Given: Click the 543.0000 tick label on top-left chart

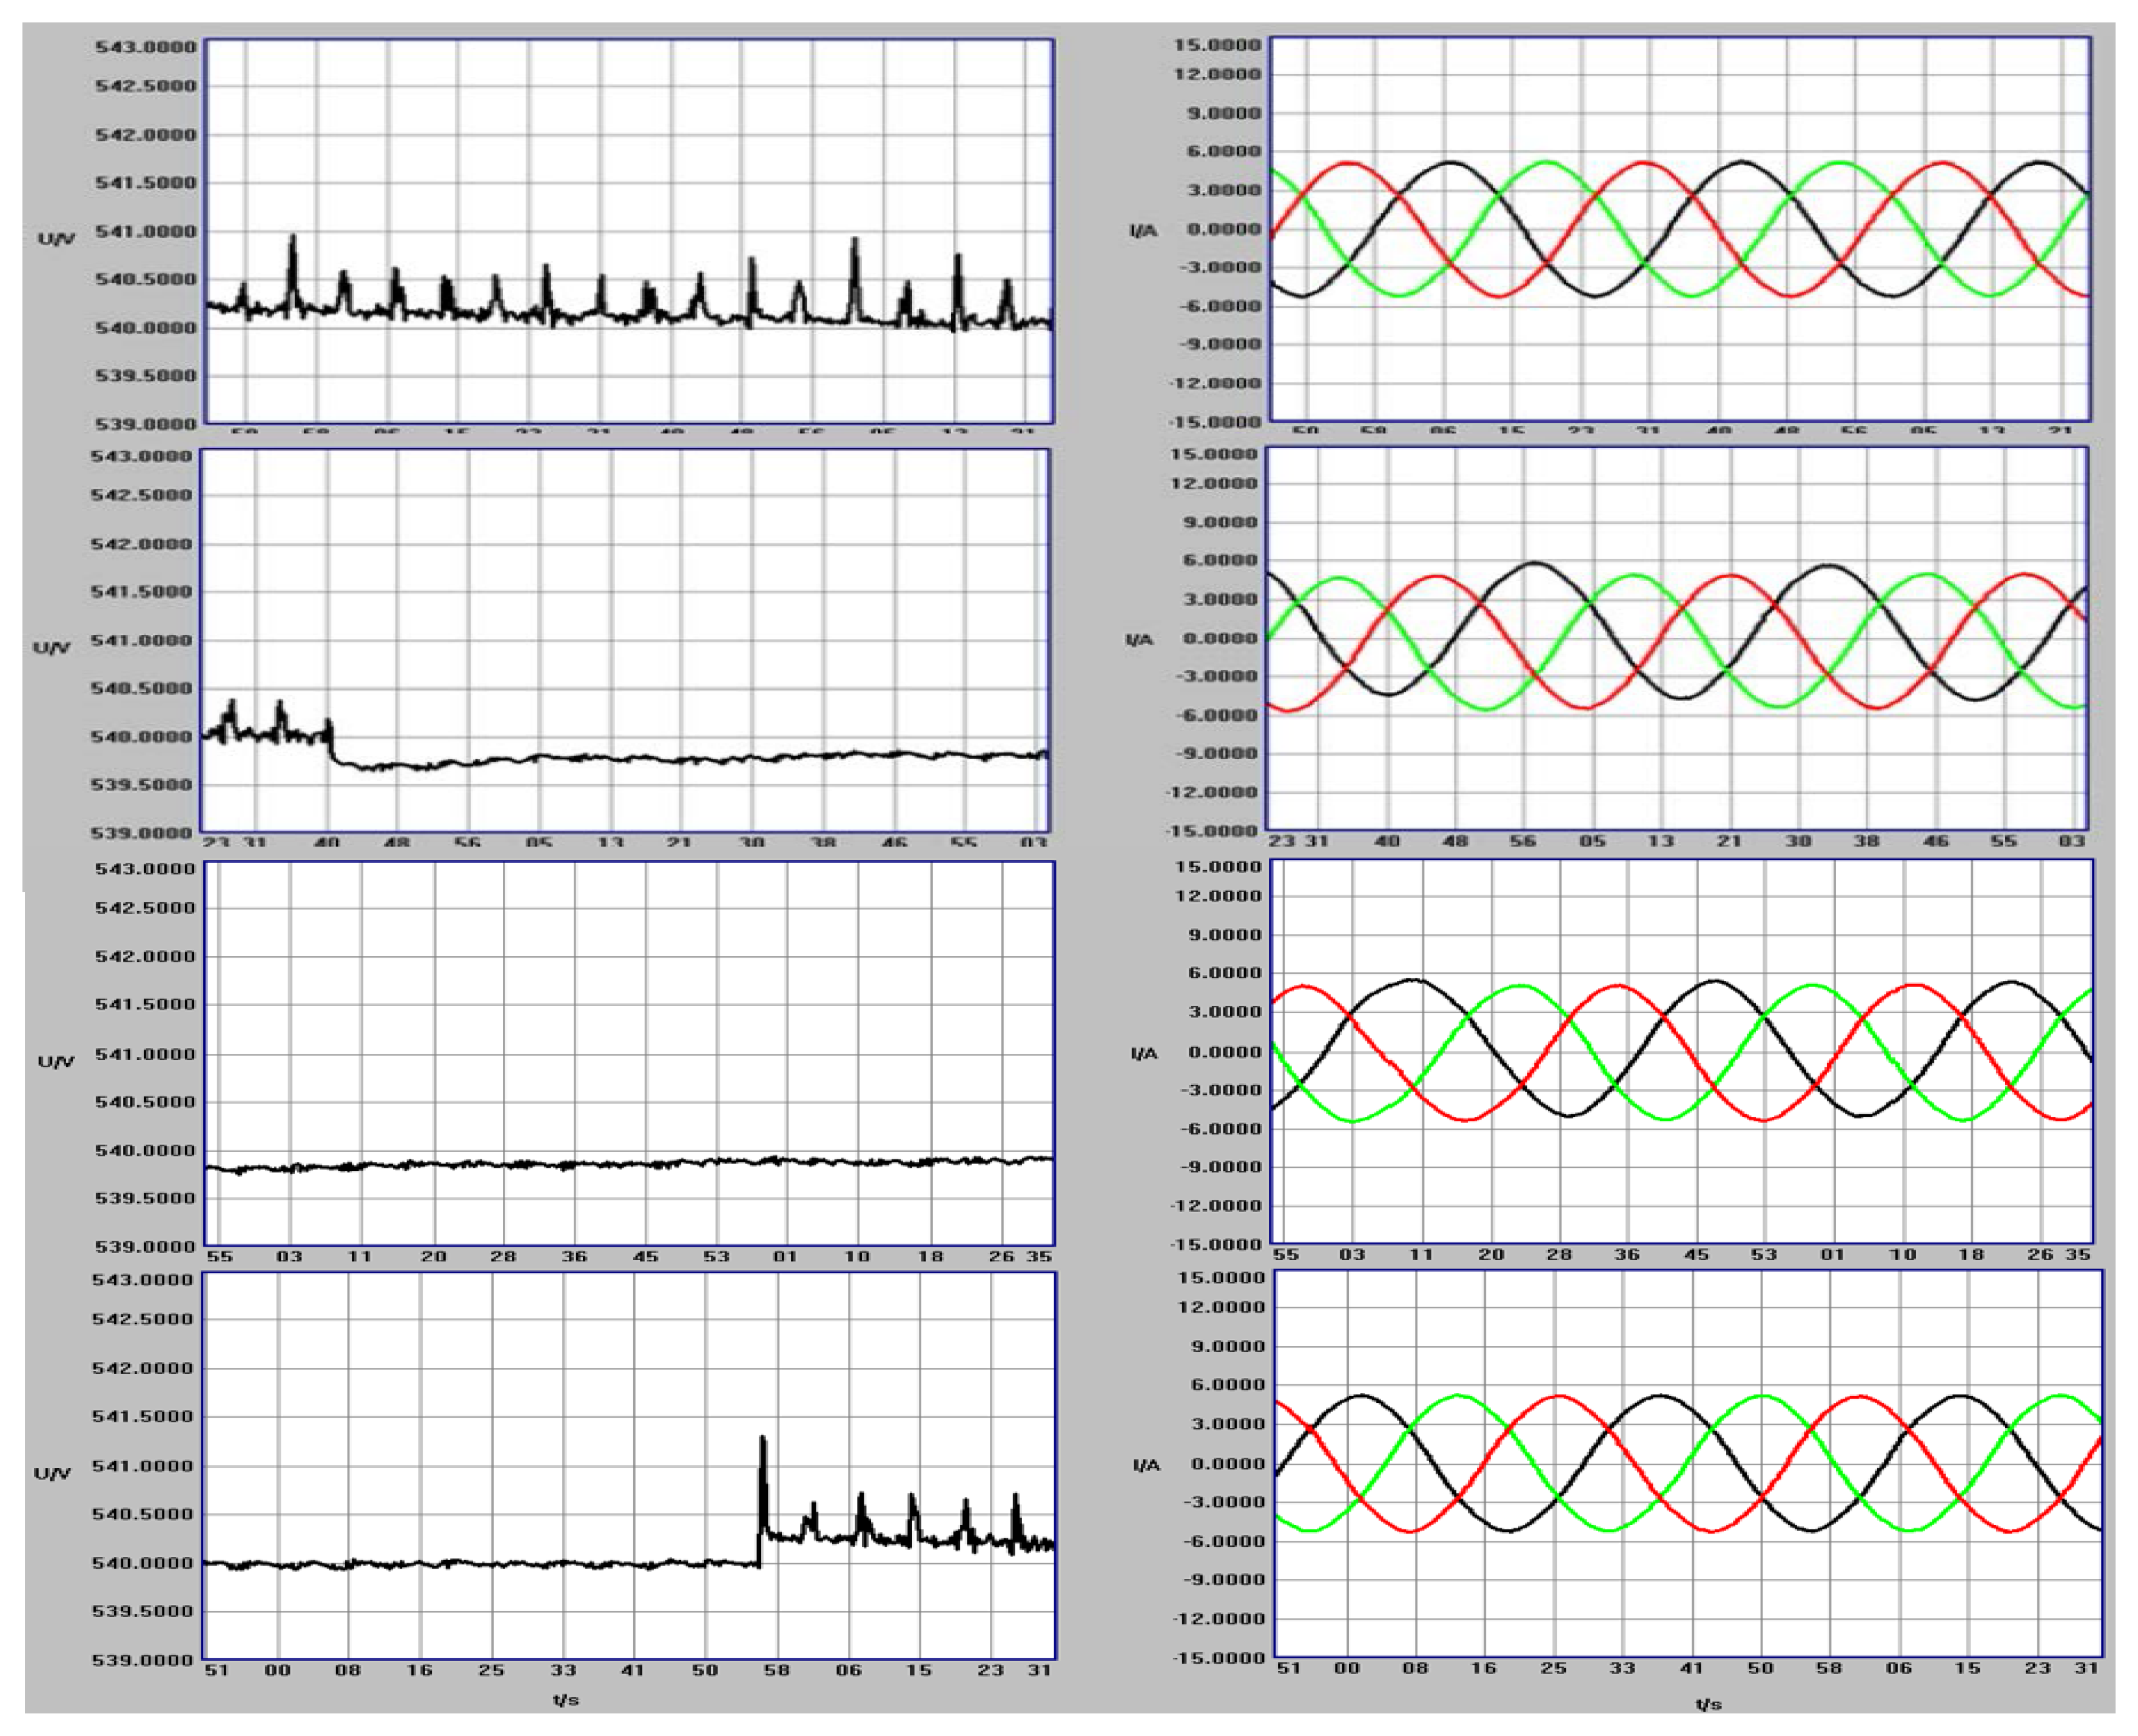Looking at the screenshot, I should 146,47.
